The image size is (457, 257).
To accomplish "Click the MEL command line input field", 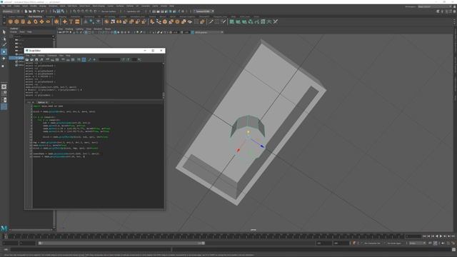I will click(x=91, y=250).
